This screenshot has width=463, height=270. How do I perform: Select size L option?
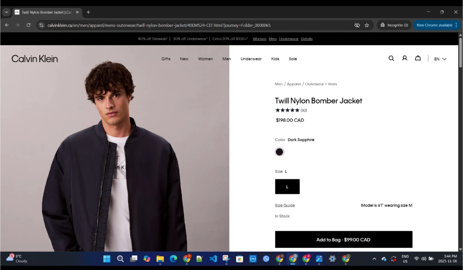pos(287,187)
